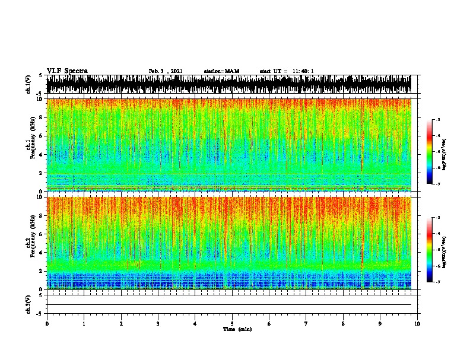The width and height of the screenshot is (470, 363).
Task: Click the ch.1 frequency tick label "6"
Action: point(42,136)
